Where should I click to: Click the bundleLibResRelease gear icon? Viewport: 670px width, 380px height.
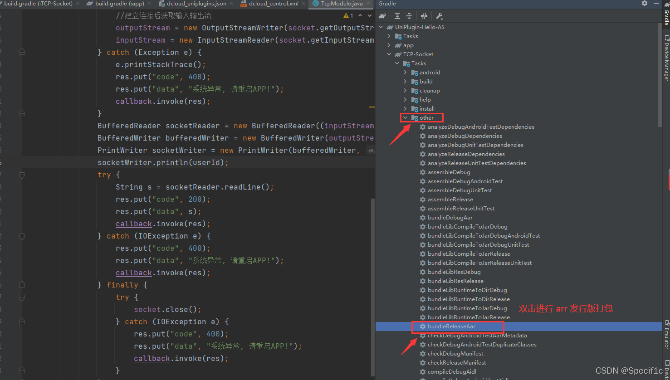423,281
